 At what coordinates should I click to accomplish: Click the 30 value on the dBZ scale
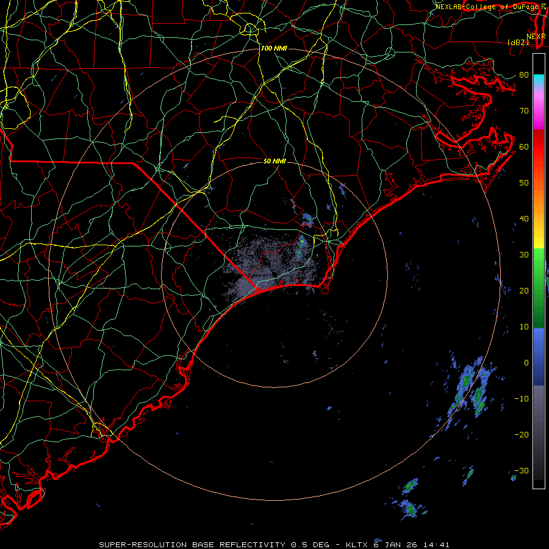pyautogui.click(x=524, y=254)
